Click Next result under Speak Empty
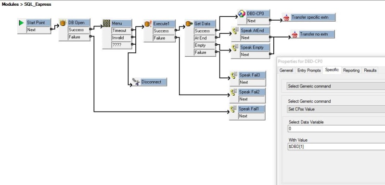This screenshot has height=185, width=385. pos(255,55)
